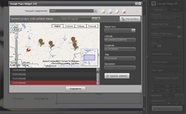Screen dimensions: 186x114
Task: Click the delete content red X icon
Action: (123, 11)
